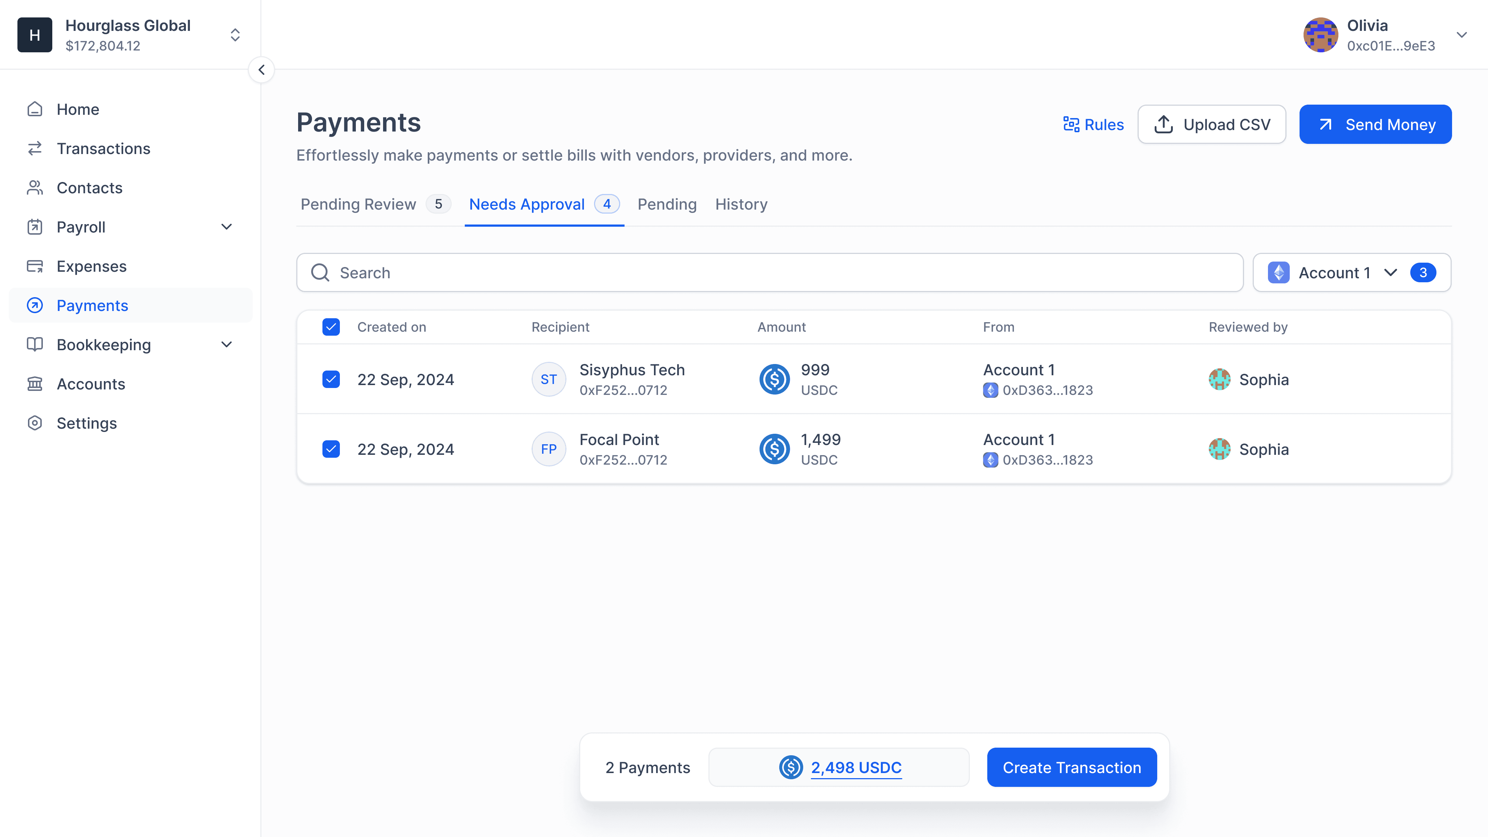This screenshot has height=837, width=1488.
Task: Expand the Payroll section in sidebar
Action: tap(227, 227)
